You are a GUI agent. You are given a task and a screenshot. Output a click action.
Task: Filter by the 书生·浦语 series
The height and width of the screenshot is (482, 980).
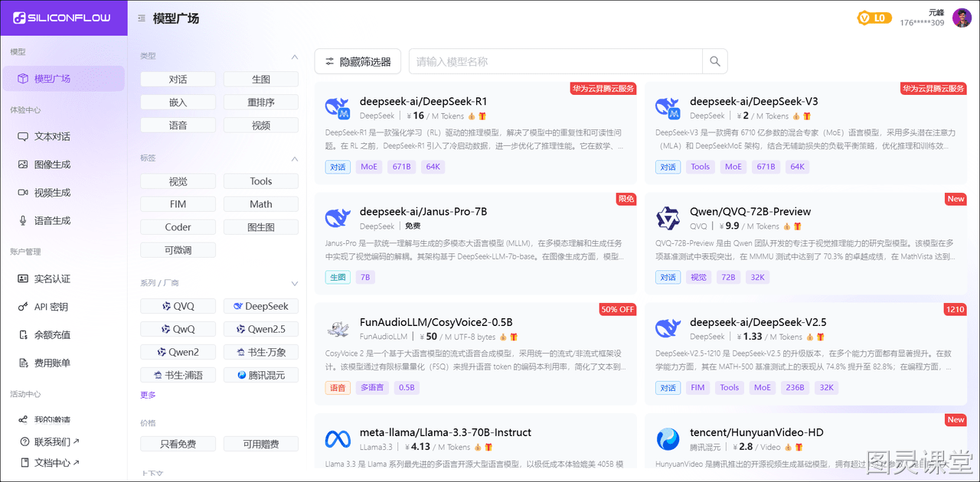pyautogui.click(x=178, y=375)
